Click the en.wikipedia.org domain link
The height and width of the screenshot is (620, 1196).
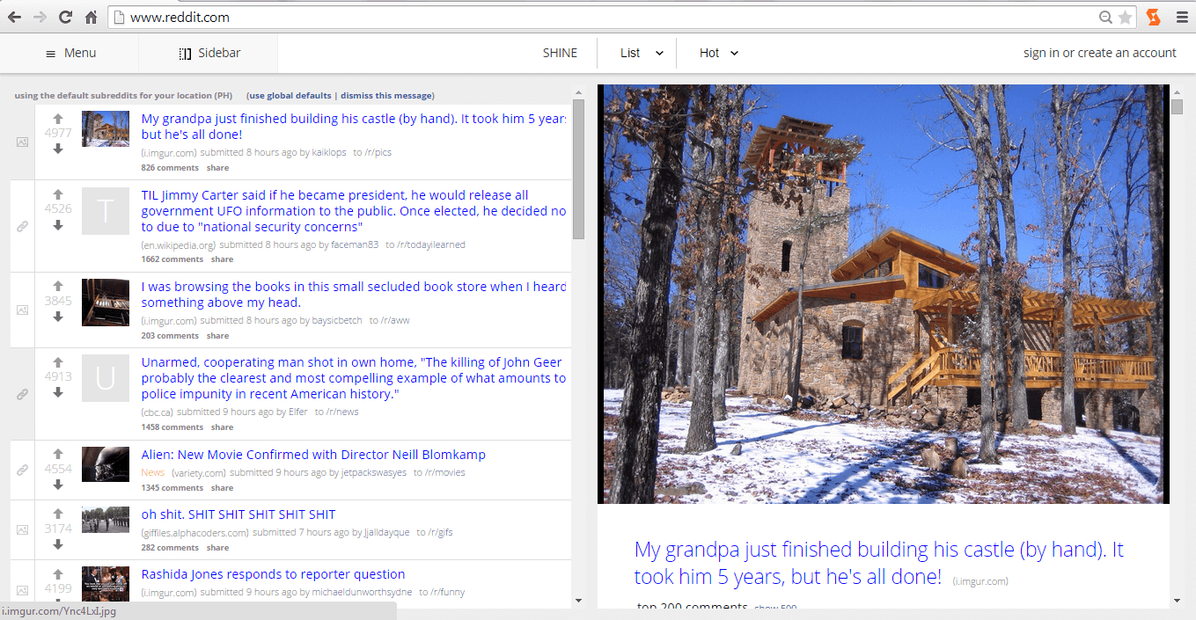pyautogui.click(x=179, y=244)
